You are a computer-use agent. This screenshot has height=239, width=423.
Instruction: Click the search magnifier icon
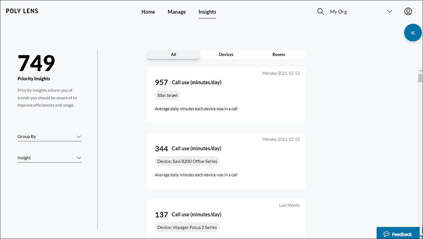click(320, 12)
